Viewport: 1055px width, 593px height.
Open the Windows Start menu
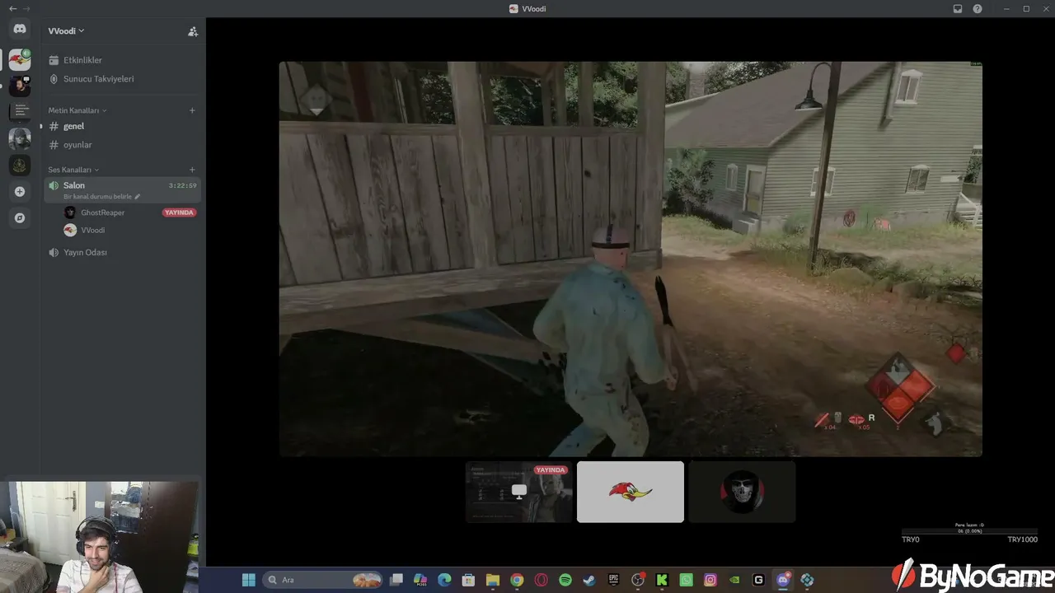(x=248, y=580)
